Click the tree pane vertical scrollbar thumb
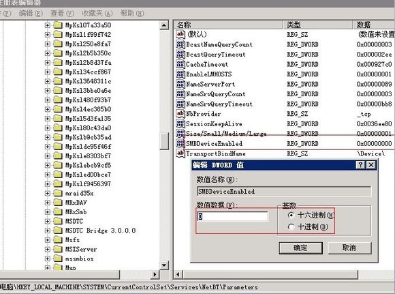 tap(164, 141)
